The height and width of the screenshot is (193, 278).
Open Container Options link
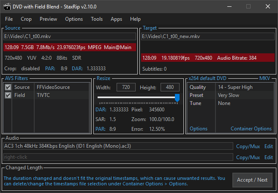(251, 129)
